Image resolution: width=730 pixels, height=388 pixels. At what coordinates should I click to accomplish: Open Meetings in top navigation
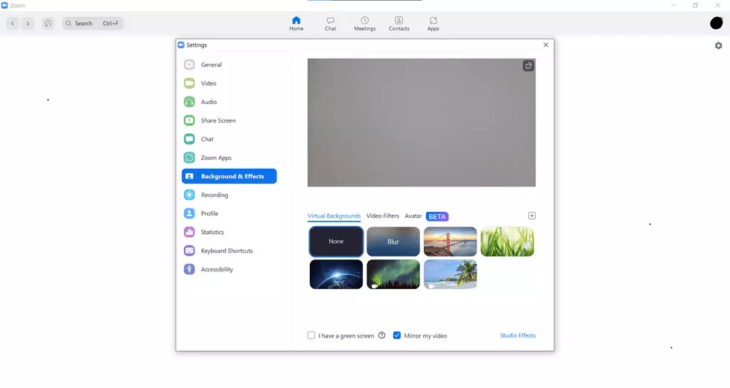(364, 23)
